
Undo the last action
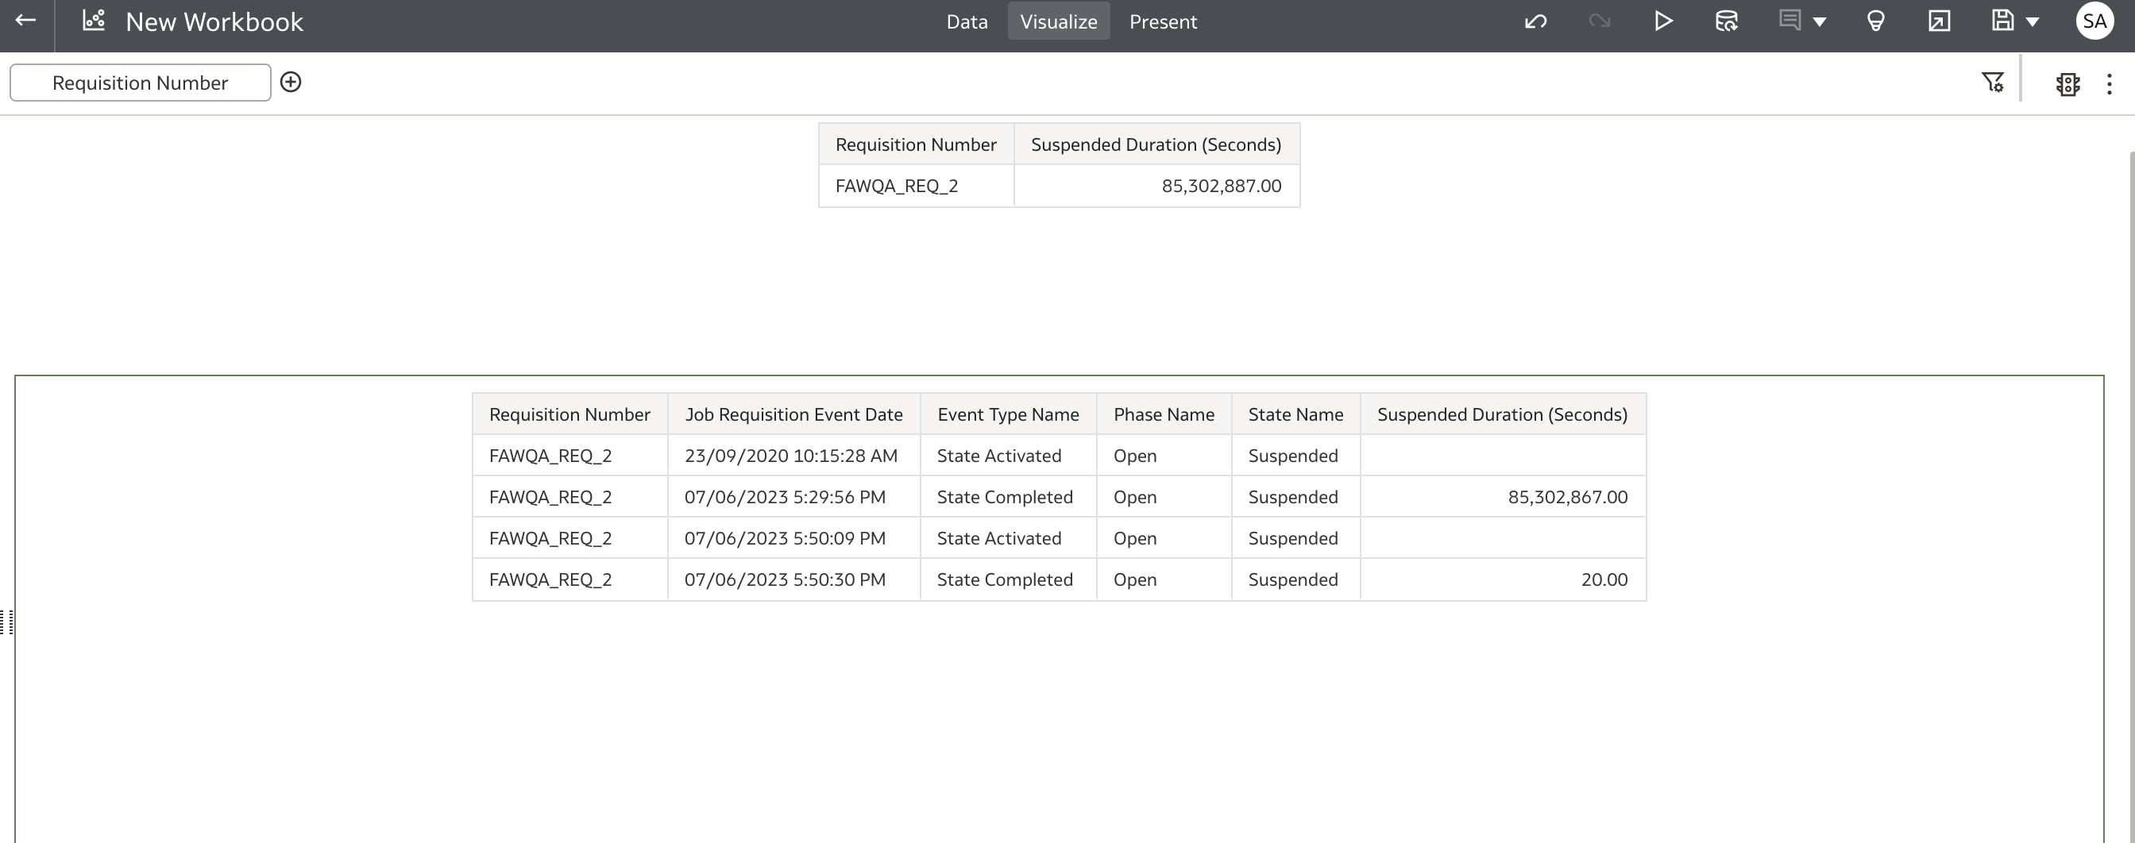coord(1535,21)
